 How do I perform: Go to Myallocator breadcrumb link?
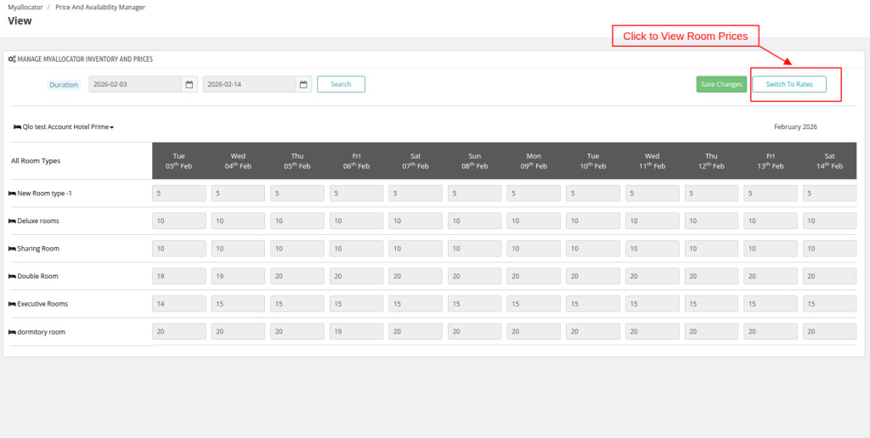(25, 8)
